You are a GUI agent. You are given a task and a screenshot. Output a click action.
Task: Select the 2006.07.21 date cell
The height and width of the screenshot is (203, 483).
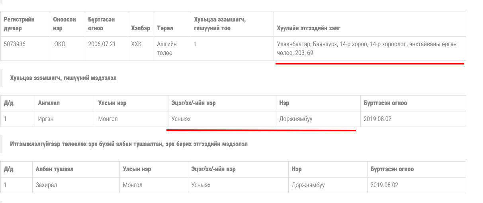tap(102, 44)
